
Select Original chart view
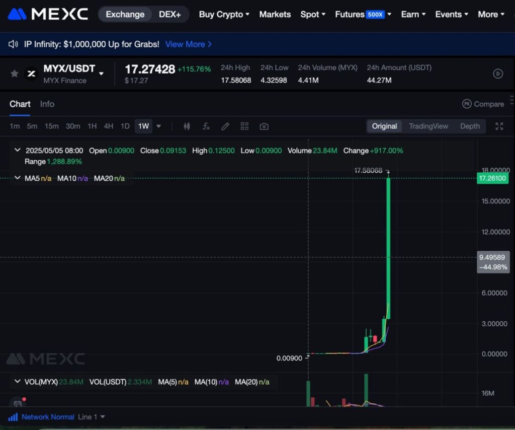point(384,126)
